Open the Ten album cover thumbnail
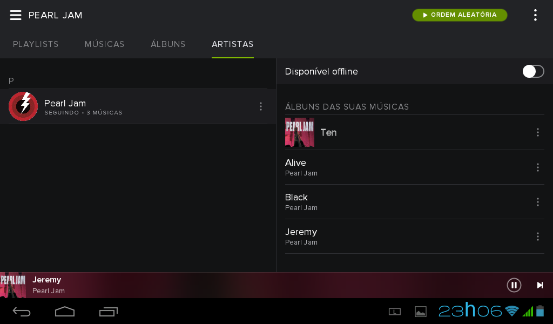The width and height of the screenshot is (553, 324). point(300,132)
